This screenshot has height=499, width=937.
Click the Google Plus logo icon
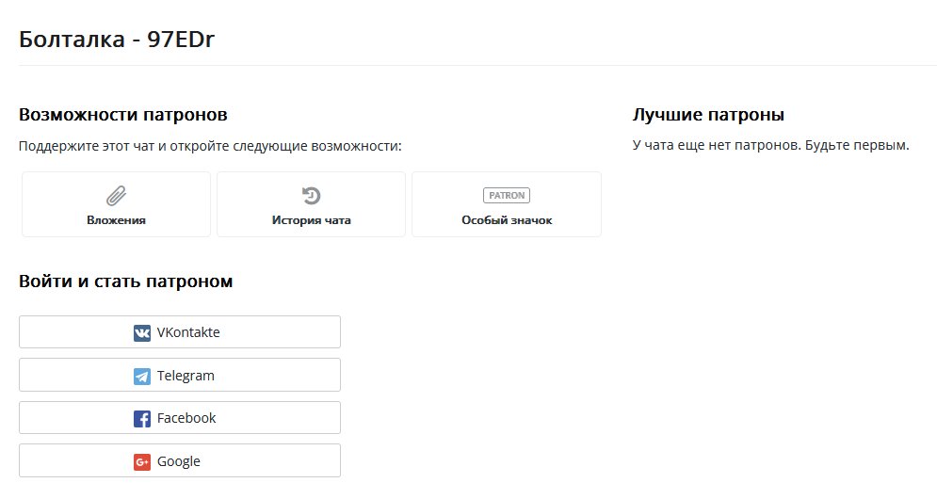(141, 461)
